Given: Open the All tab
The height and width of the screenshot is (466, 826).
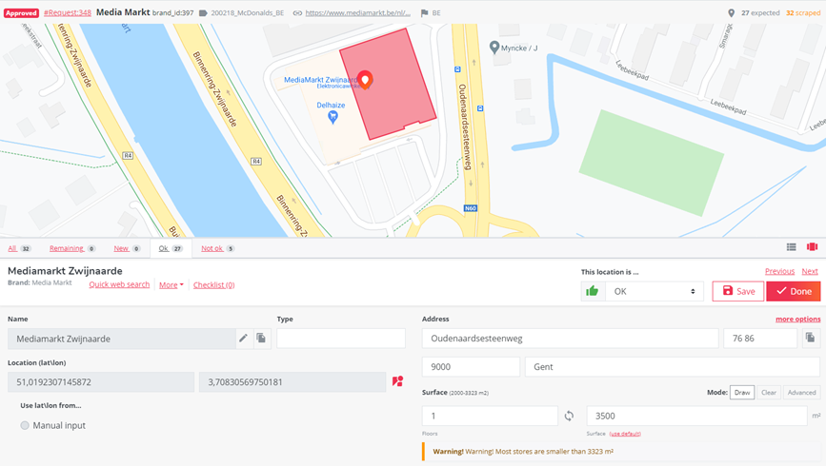Looking at the screenshot, I should click(x=19, y=248).
